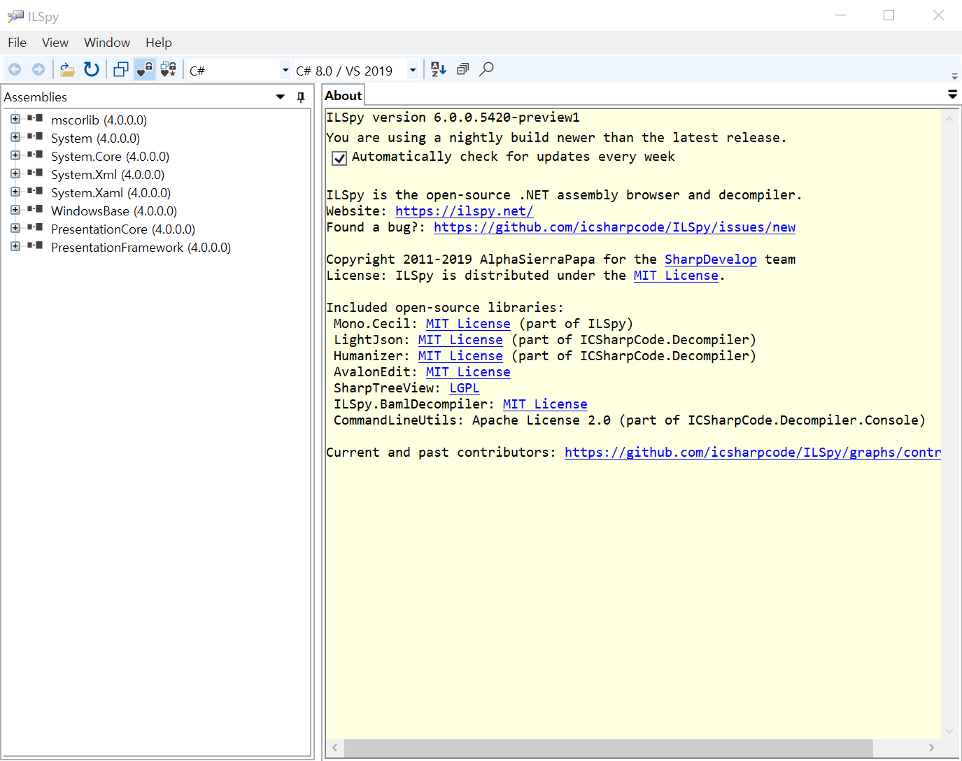Open the SharpDevelop link
This screenshot has height=761, width=962.
(x=710, y=259)
